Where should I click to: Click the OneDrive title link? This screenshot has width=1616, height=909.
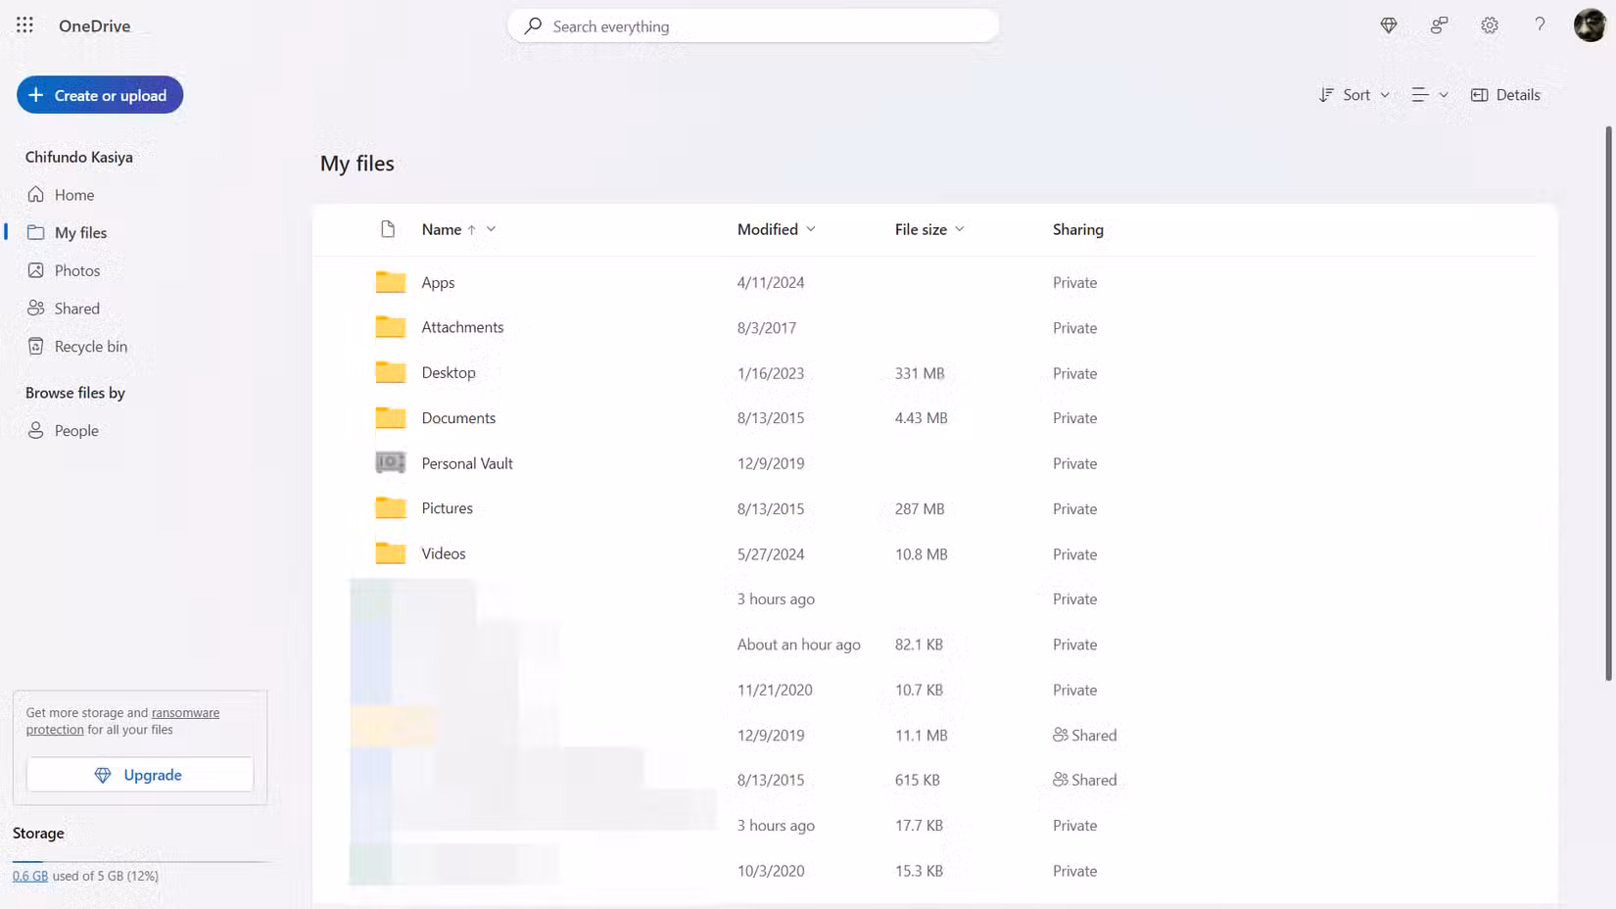(x=94, y=25)
